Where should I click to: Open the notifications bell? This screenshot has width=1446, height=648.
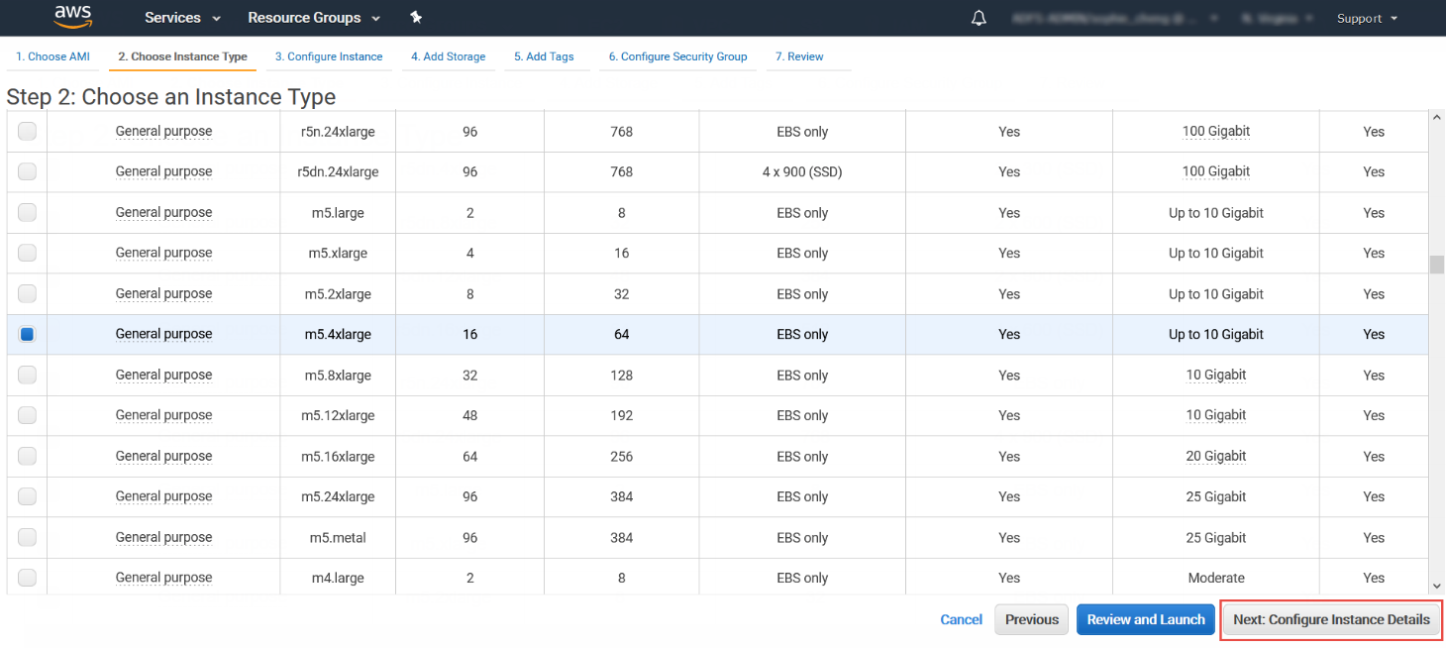click(x=978, y=17)
